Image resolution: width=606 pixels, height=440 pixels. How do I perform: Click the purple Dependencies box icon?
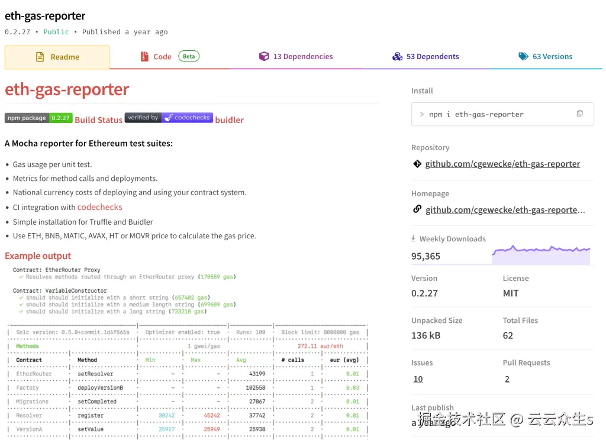pyautogui.click(x=264, y=56)
